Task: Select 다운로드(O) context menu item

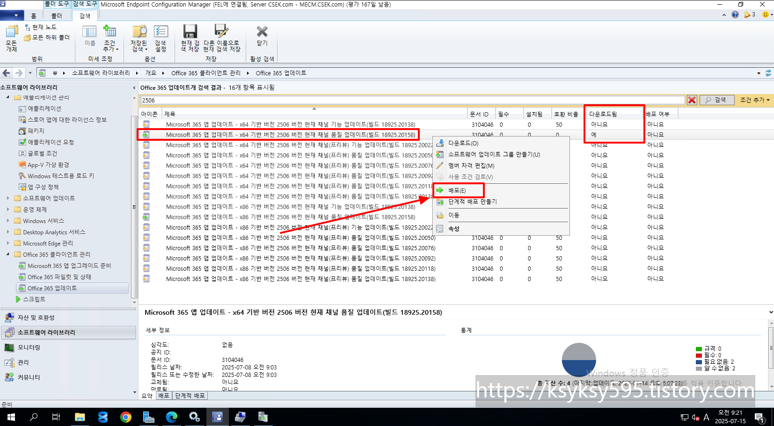Action: [x=501, y=143]
